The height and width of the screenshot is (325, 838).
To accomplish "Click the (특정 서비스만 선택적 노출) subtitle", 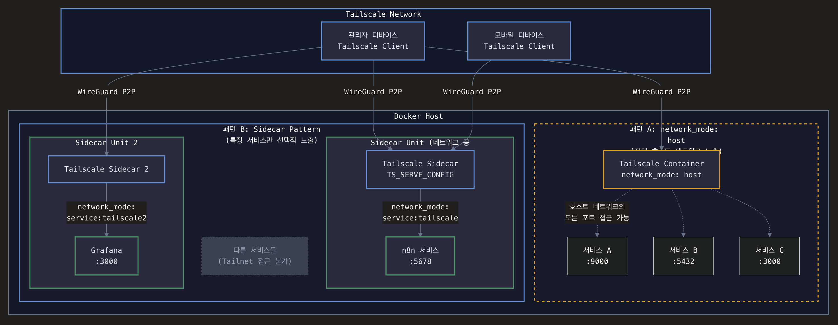I will (x=272, y=140).
